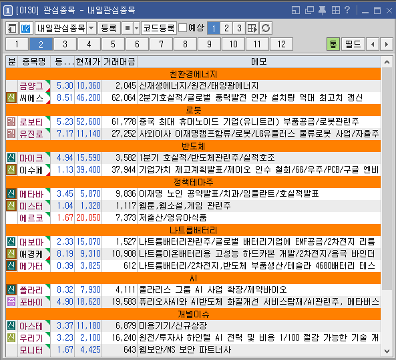This screenshot has width=396, height=360.
Task: Select the 에르코 stock name
Action: [x=31, y=218]
